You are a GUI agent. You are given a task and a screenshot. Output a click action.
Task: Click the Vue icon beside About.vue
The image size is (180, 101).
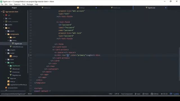coord(11,69)
